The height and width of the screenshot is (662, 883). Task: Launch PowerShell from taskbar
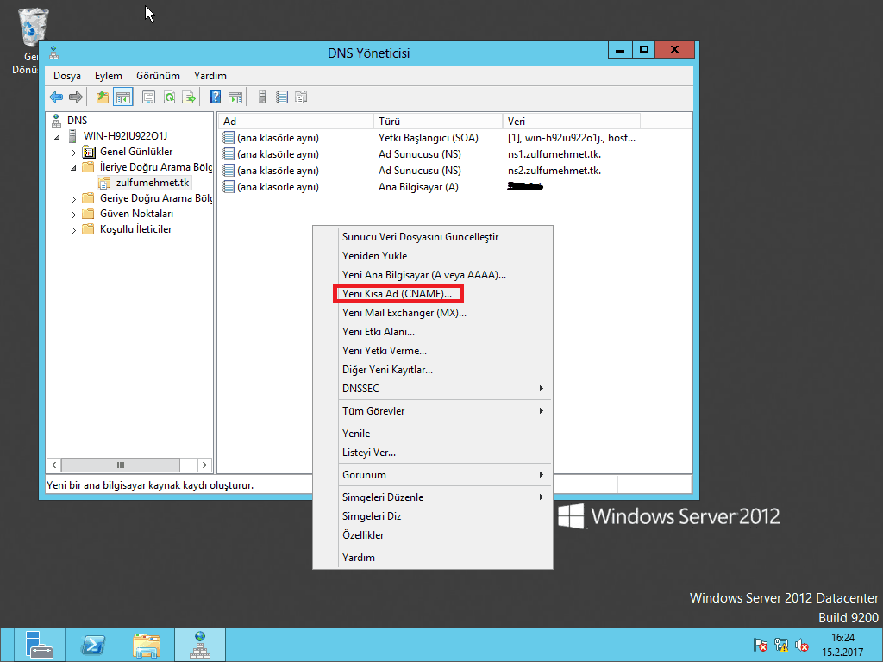point(93,645)
